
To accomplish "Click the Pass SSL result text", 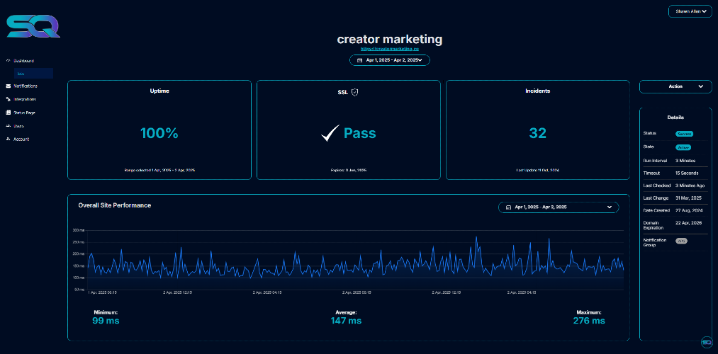I will pyautogui.click(x=360, y=133).
